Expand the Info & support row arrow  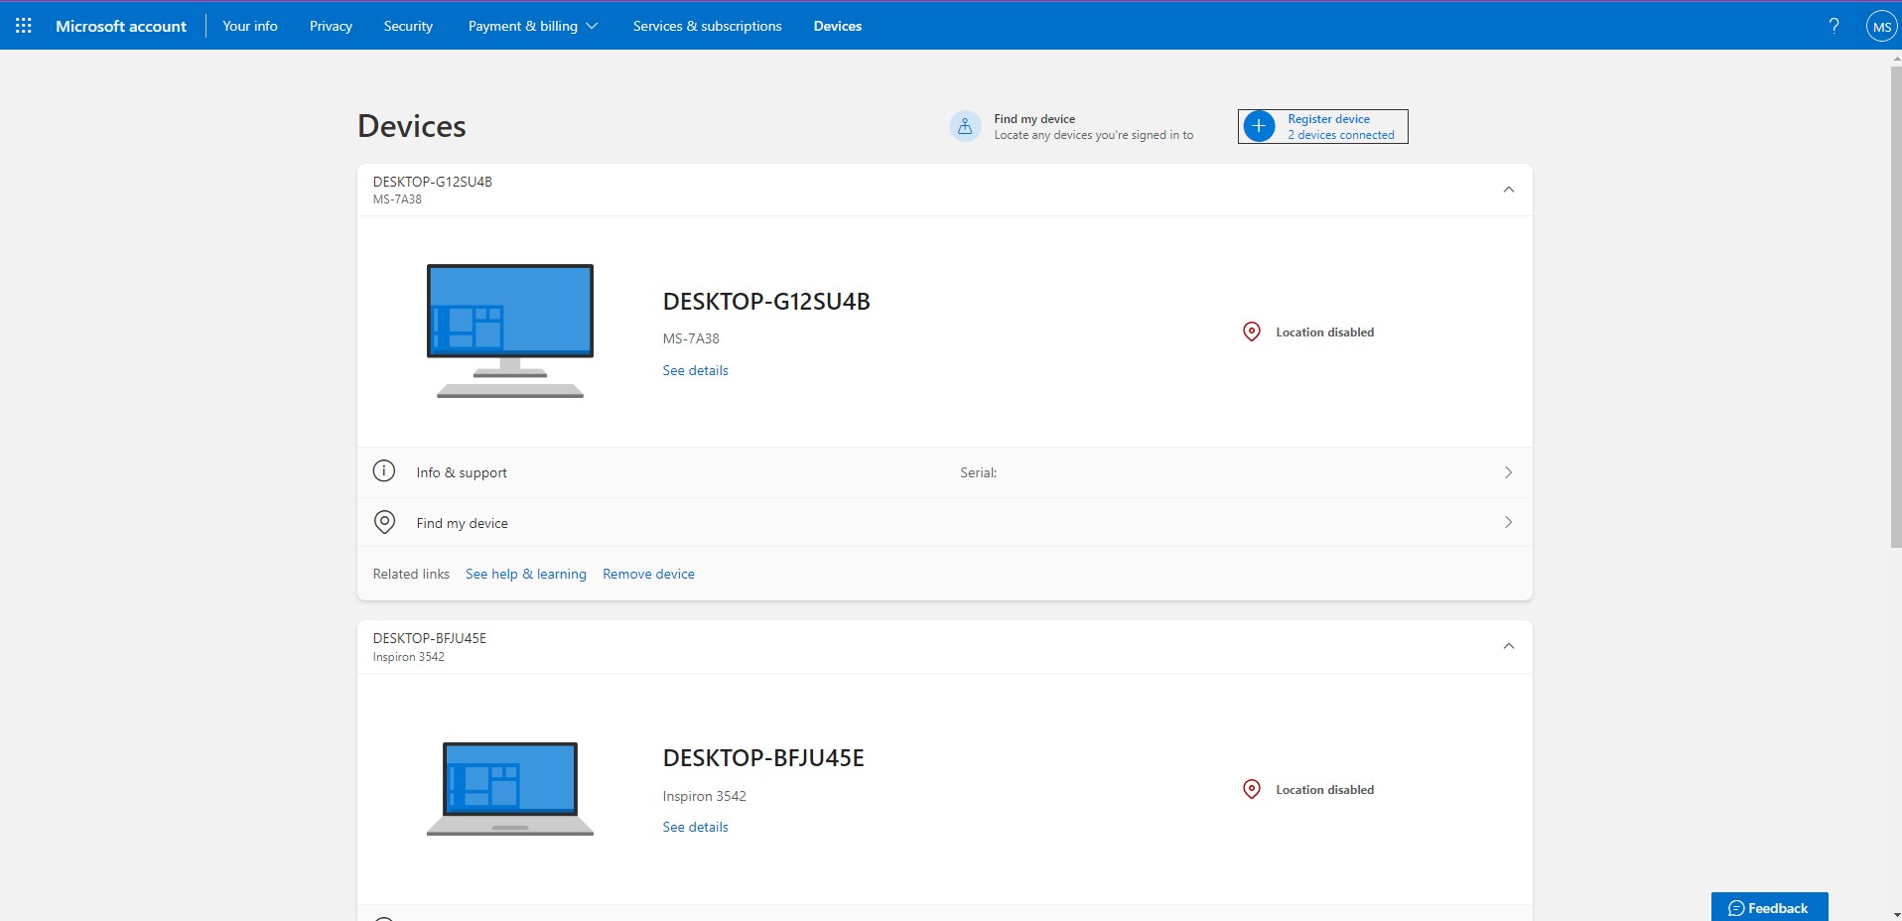pos(1508,472)
